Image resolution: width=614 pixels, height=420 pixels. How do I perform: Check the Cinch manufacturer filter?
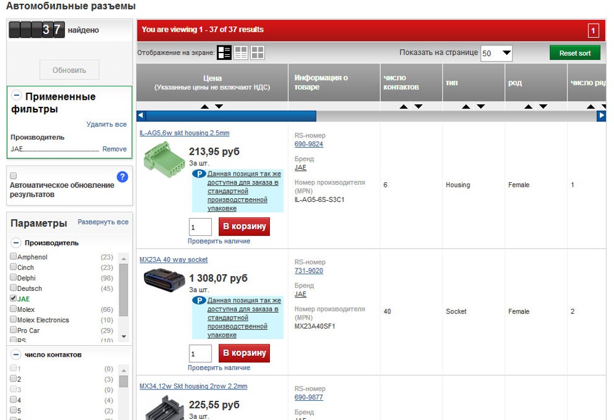(x=13, y=267)
